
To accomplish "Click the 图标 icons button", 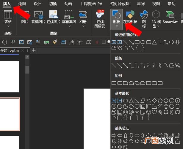I will click(144, 19).
